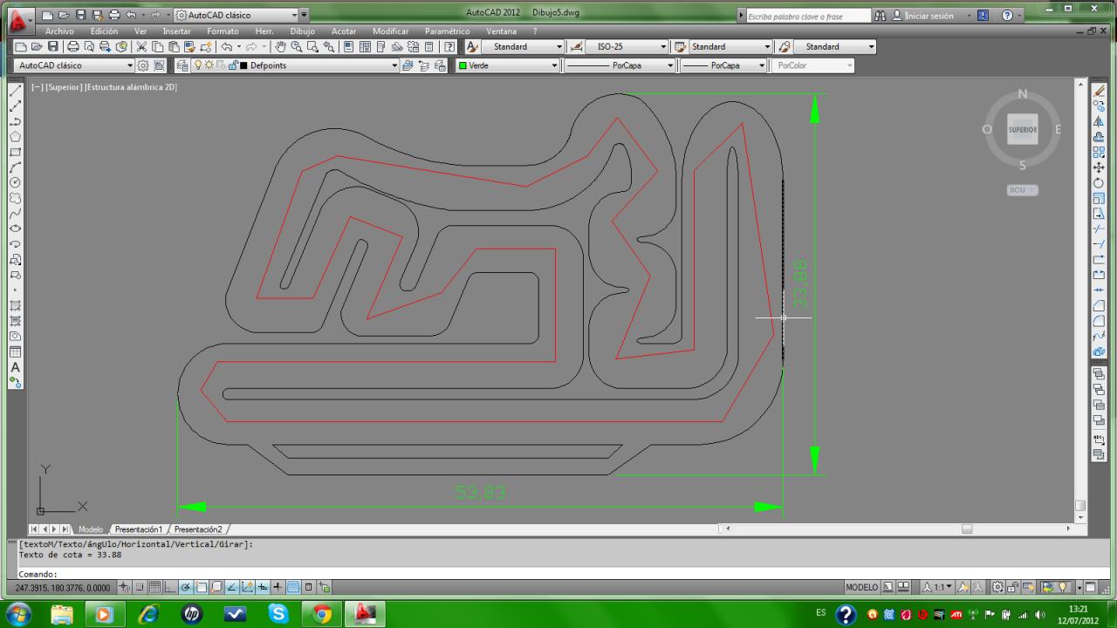The height and width of the screenshot is (628, 1117).
Task: Select the Rectangle draw tool
Action: pyautogui.click(x=15, y=152)
